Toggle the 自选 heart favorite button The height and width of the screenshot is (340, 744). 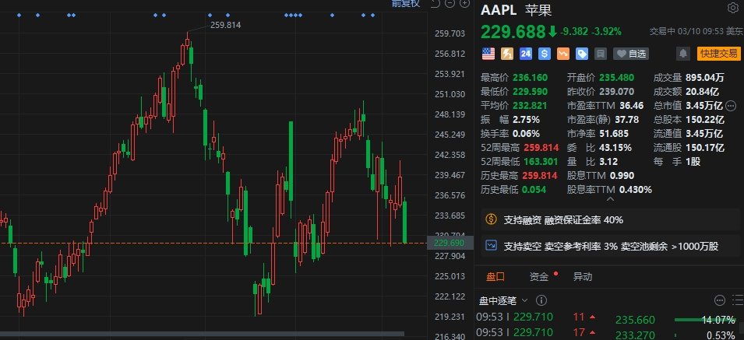click(631, 54)
